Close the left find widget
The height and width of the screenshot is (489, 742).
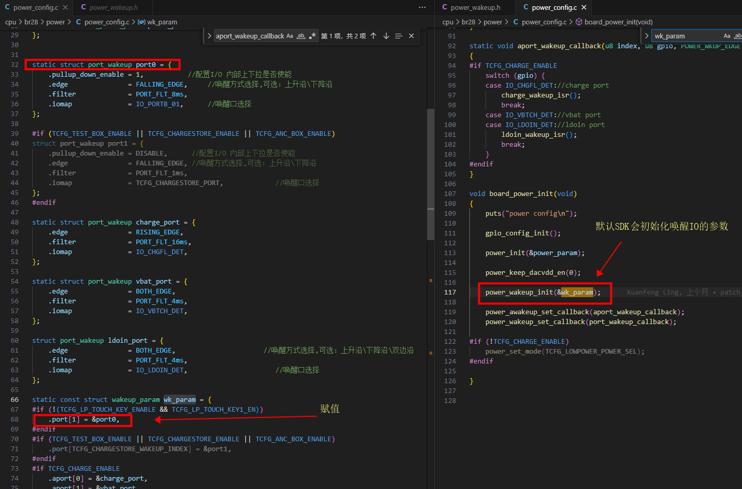pos(411,36)
